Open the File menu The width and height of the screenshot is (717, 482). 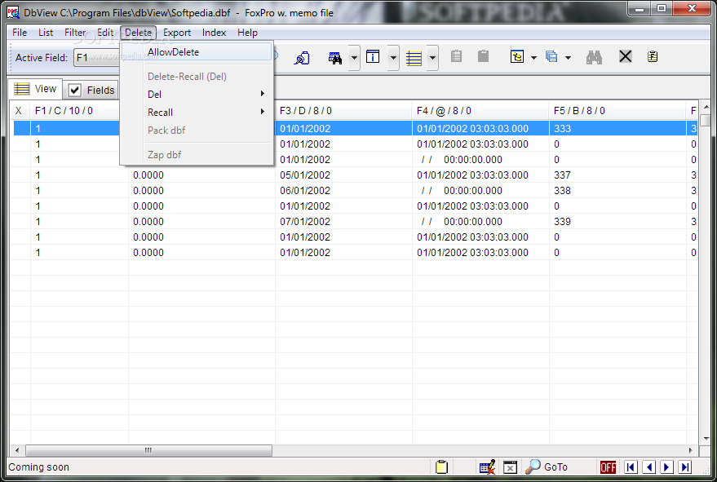coord(20,33)
